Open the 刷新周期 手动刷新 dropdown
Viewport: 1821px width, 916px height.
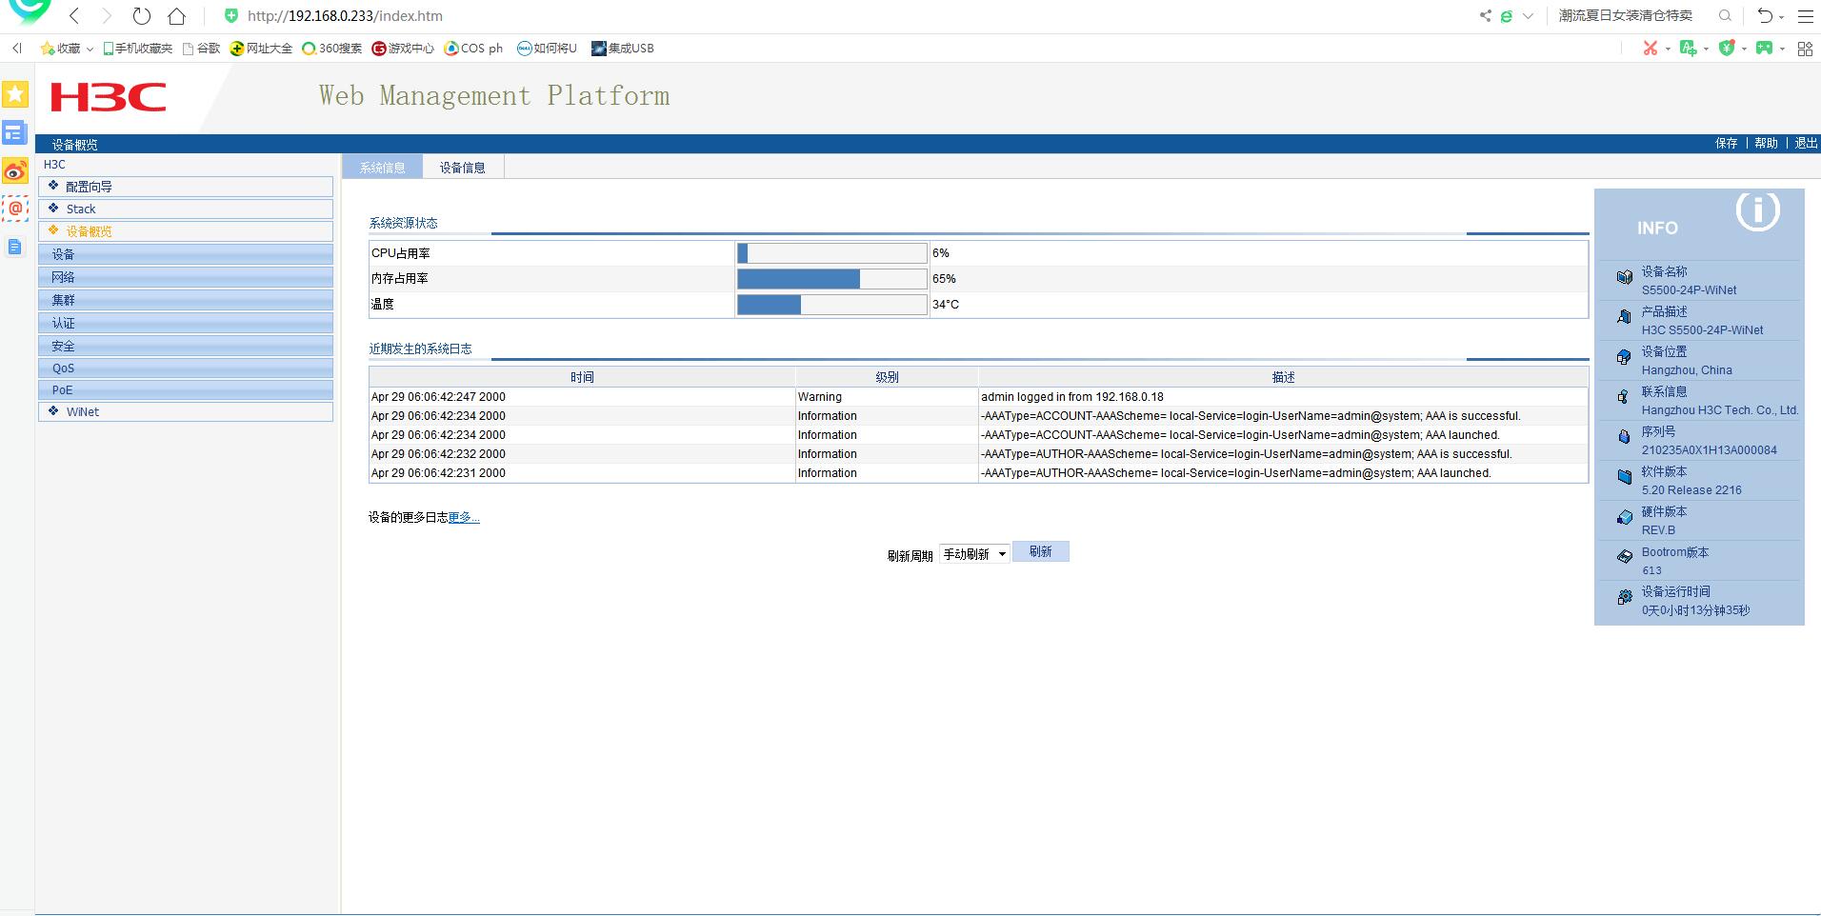tap(974, 554)
